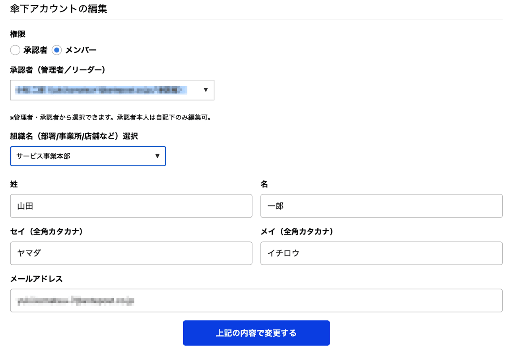509x360 pixels.
Task: Click the 権限 section label
Action: pos(18,34)
